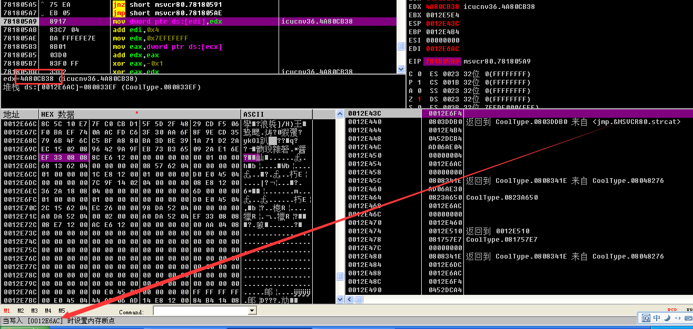Switch to the M5 memory tab
693x329 pixels.
click(x=62, y=311)
